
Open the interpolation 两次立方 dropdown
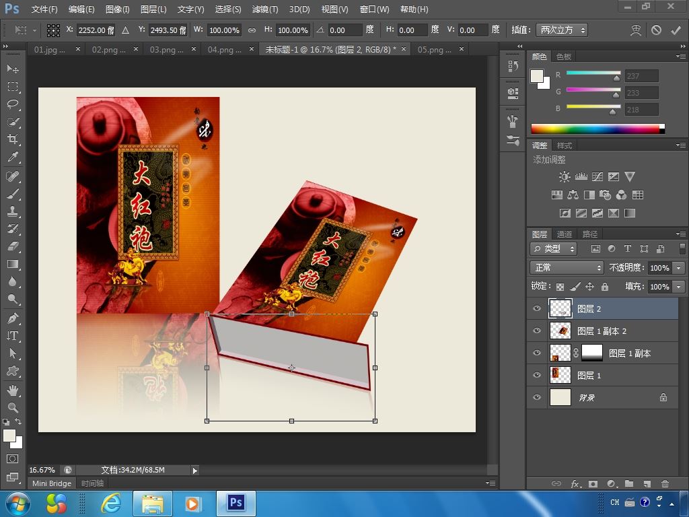point(562,30)
